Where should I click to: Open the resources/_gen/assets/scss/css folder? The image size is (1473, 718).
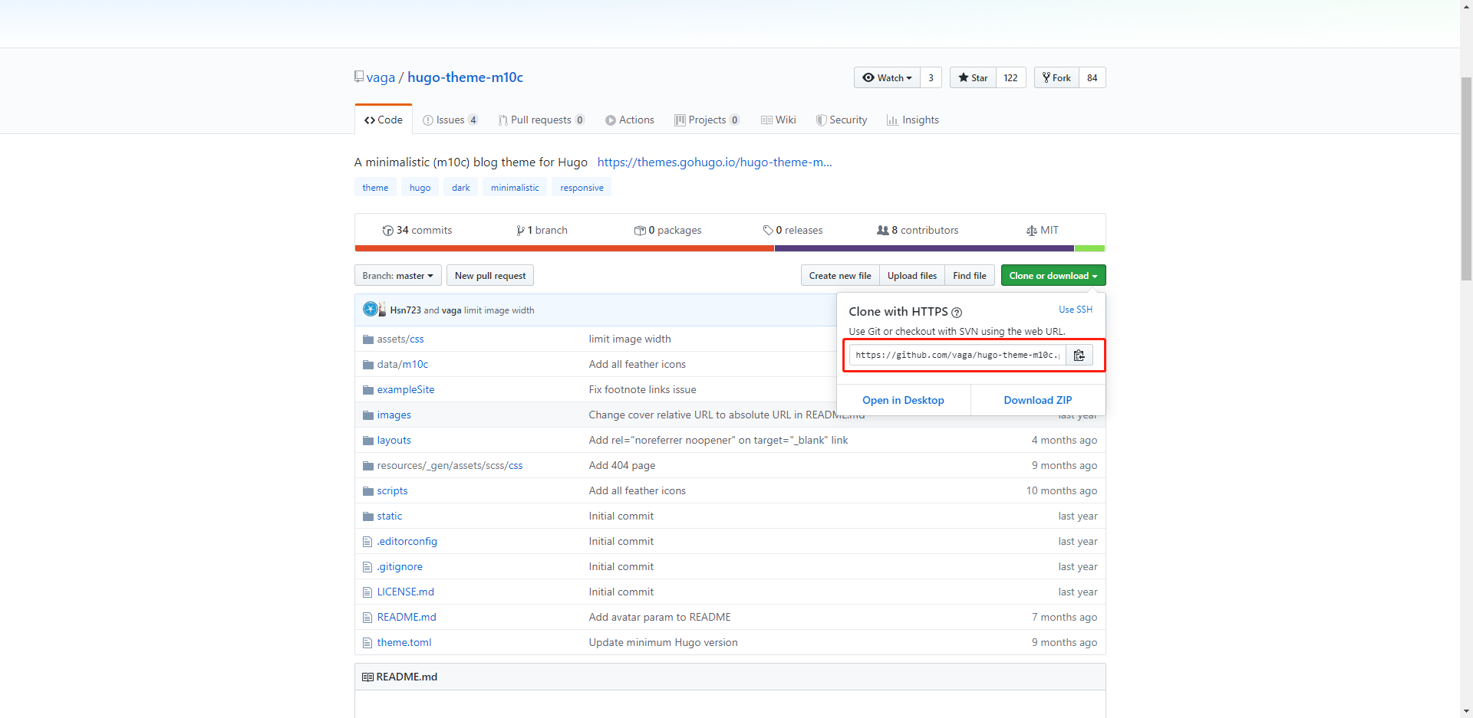[450, 466]
